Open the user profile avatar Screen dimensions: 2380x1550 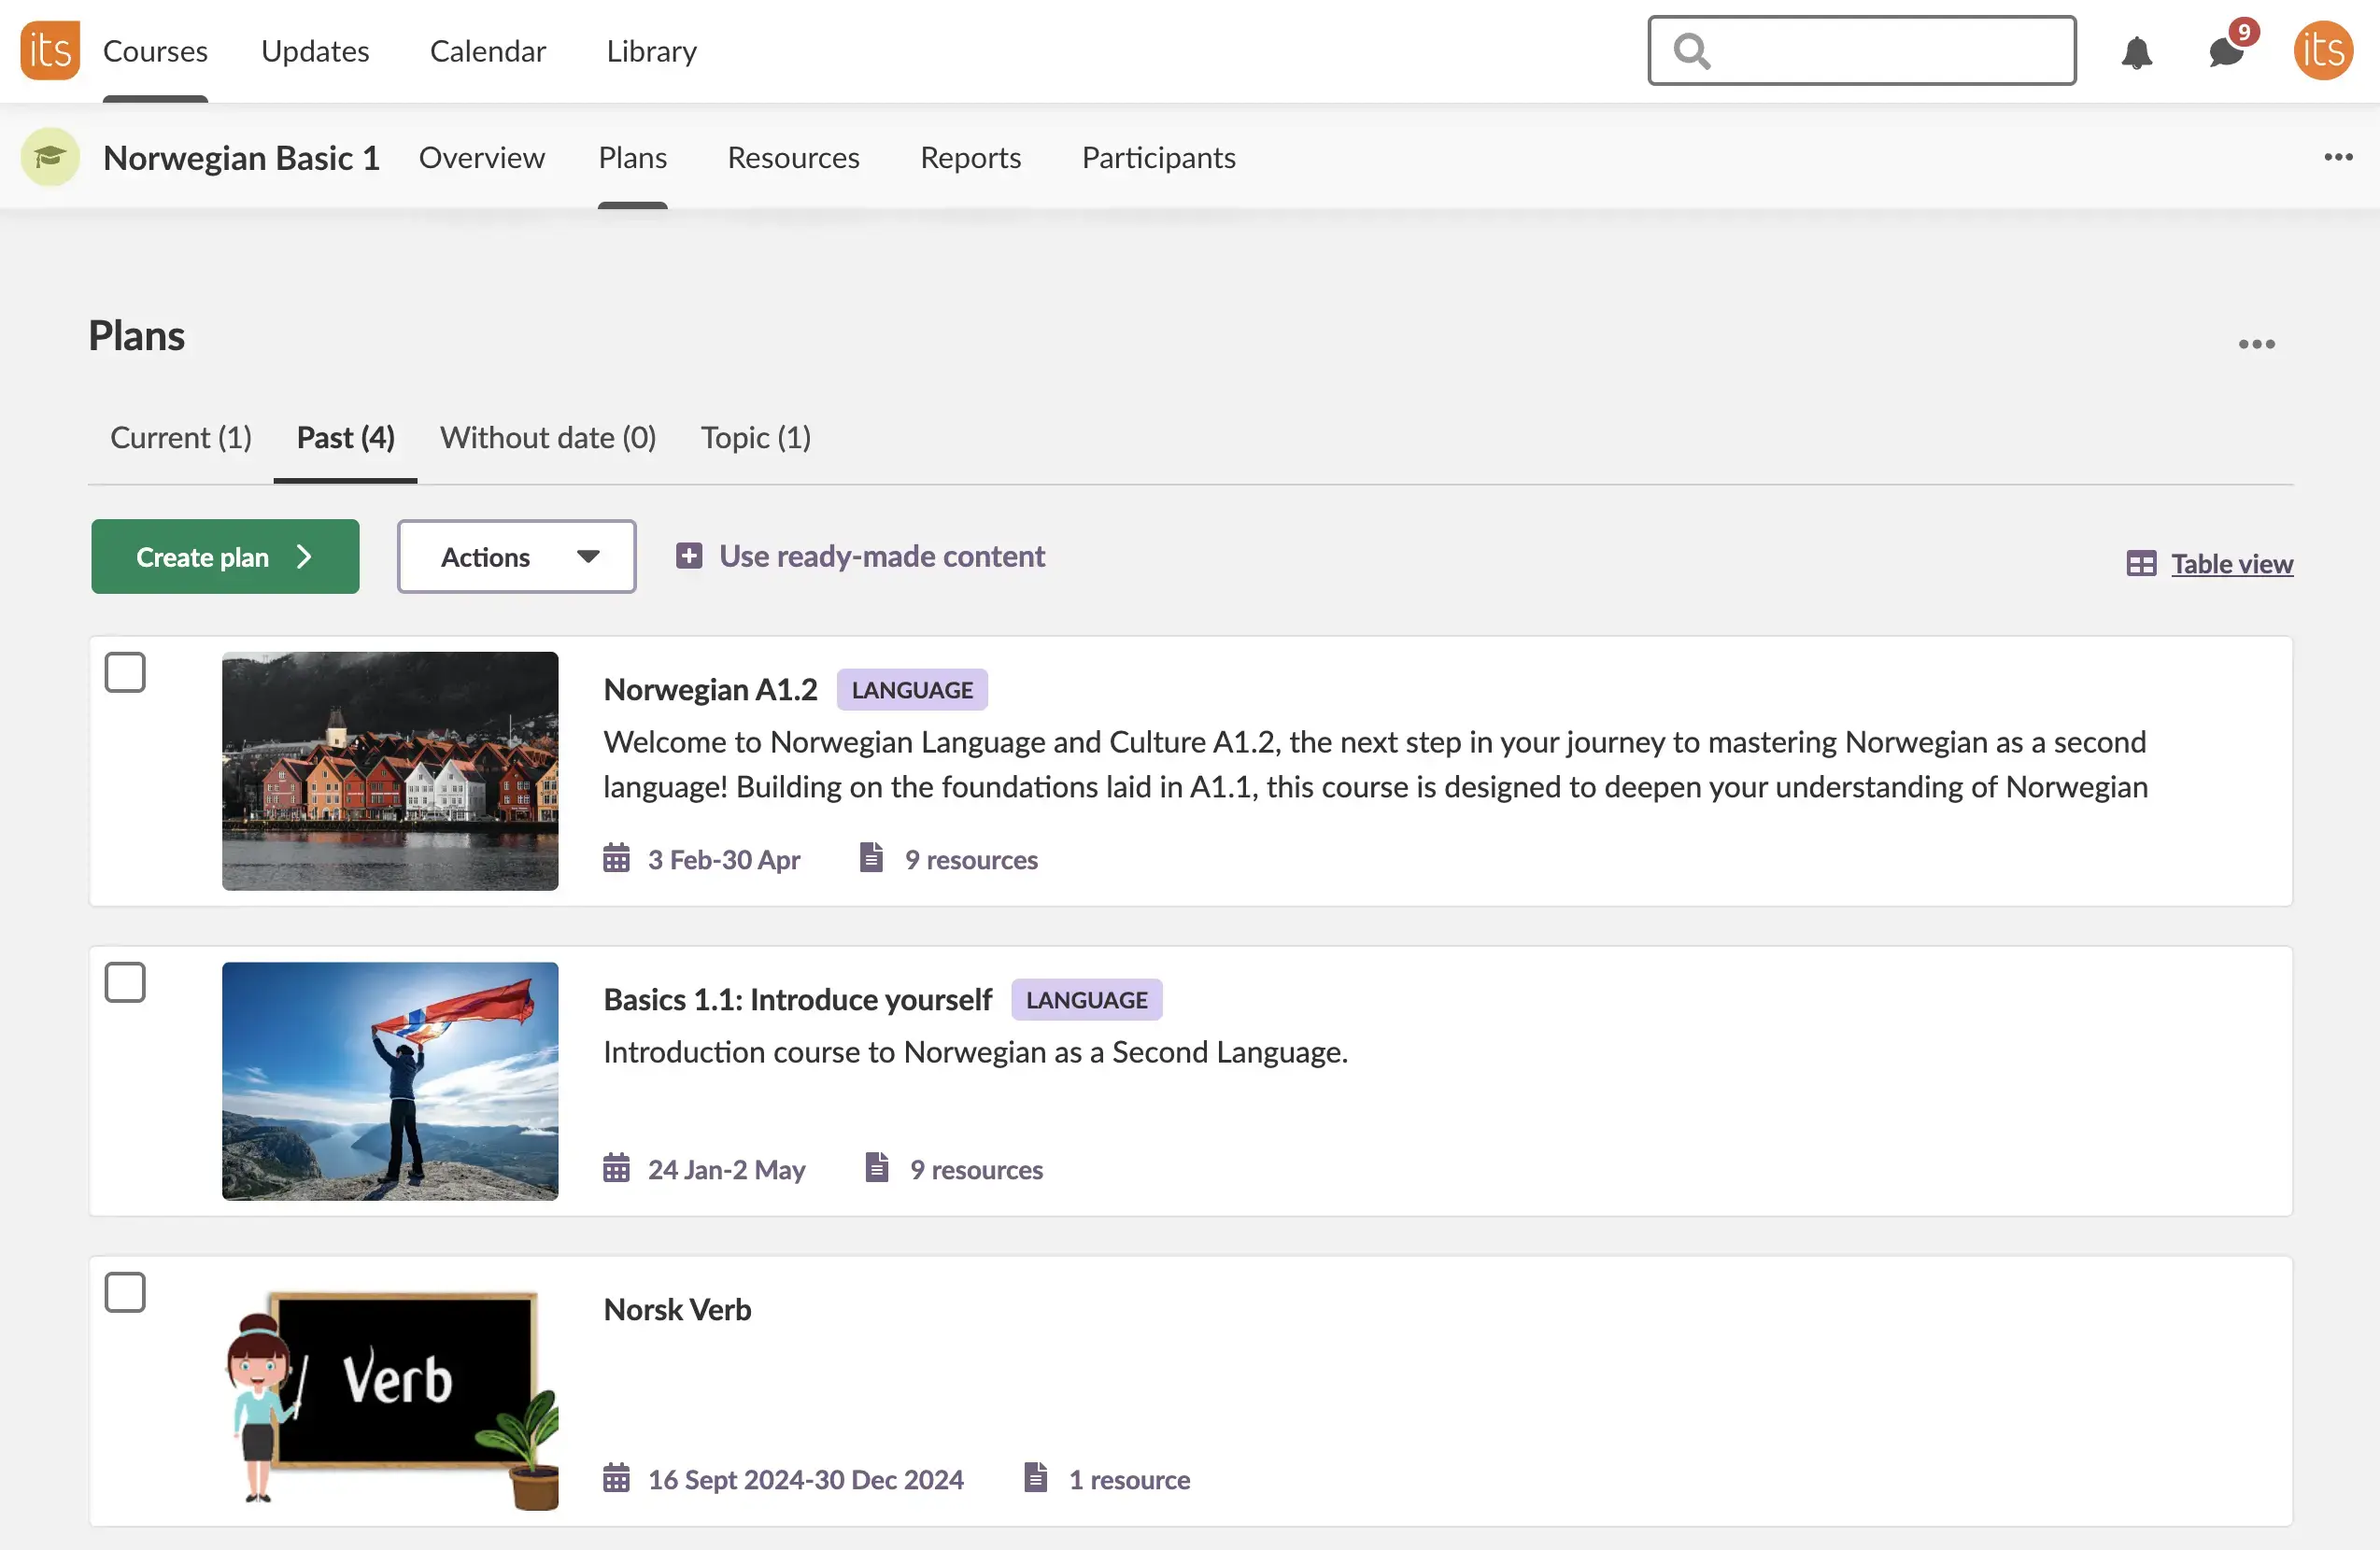(2322, 50)
